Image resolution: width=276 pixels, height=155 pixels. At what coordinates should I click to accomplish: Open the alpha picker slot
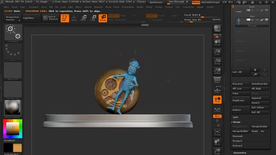(x=13, y=71)
